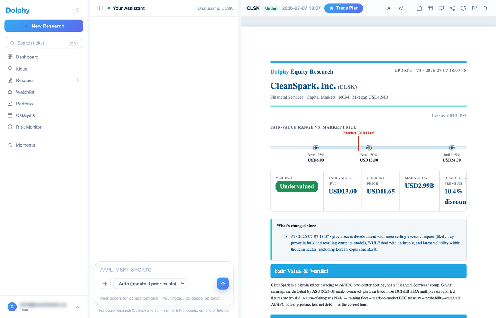Click the Undervalued verdict badge
Image resolution: width=496 pixels, height=318 pixels.
[x=297, y=186]
